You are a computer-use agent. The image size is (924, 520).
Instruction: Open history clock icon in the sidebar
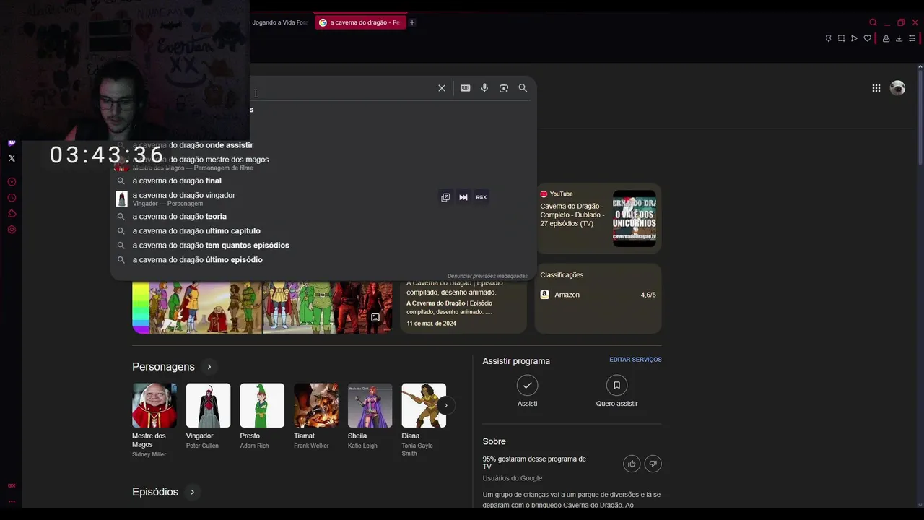click(x=12, y=198)
